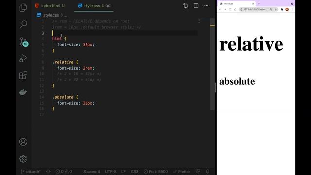Viewport: 311px width, 175px height.
Task: Open the Docker whale view
Action: (x=23, y=92)
